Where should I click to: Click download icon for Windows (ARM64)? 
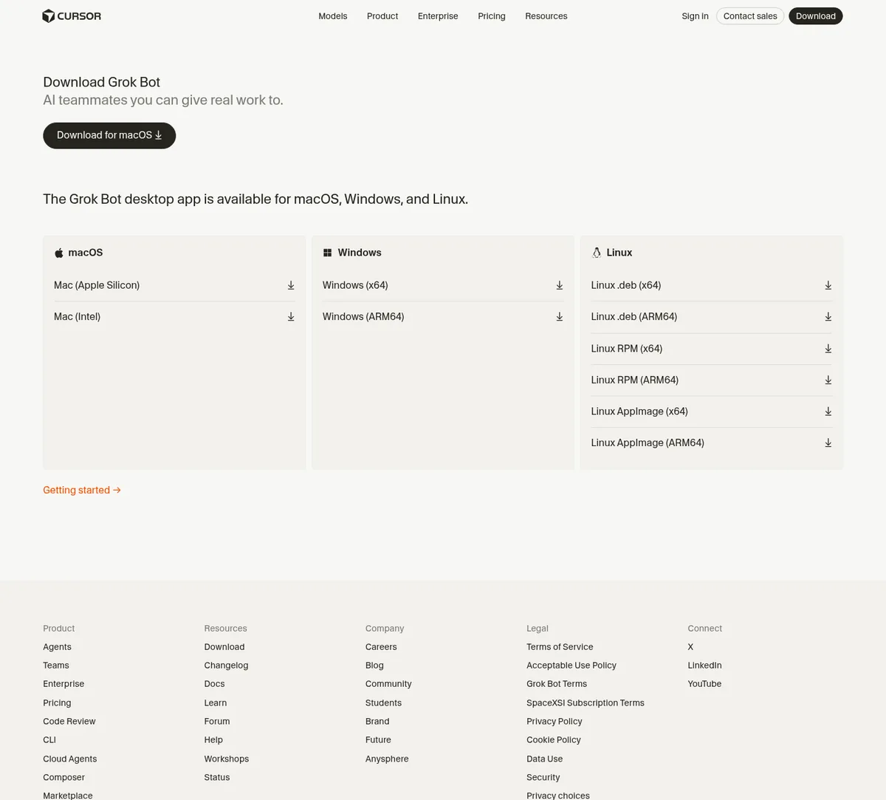point(560,317)
